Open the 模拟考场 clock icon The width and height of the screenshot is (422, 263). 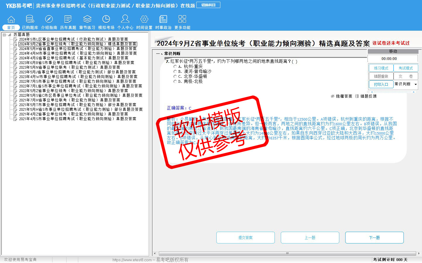click(106, 20)
